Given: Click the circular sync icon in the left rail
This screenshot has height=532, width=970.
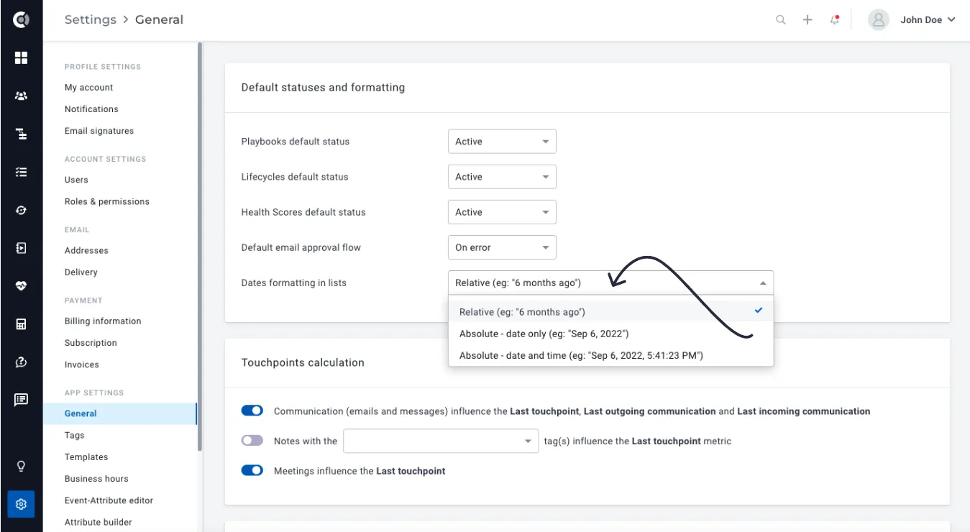Looking at the screenshot, I should (x=21, y=210).
